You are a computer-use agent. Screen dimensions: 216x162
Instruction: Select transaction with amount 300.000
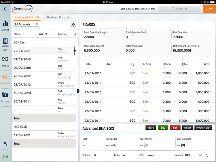tap(147, 111)
